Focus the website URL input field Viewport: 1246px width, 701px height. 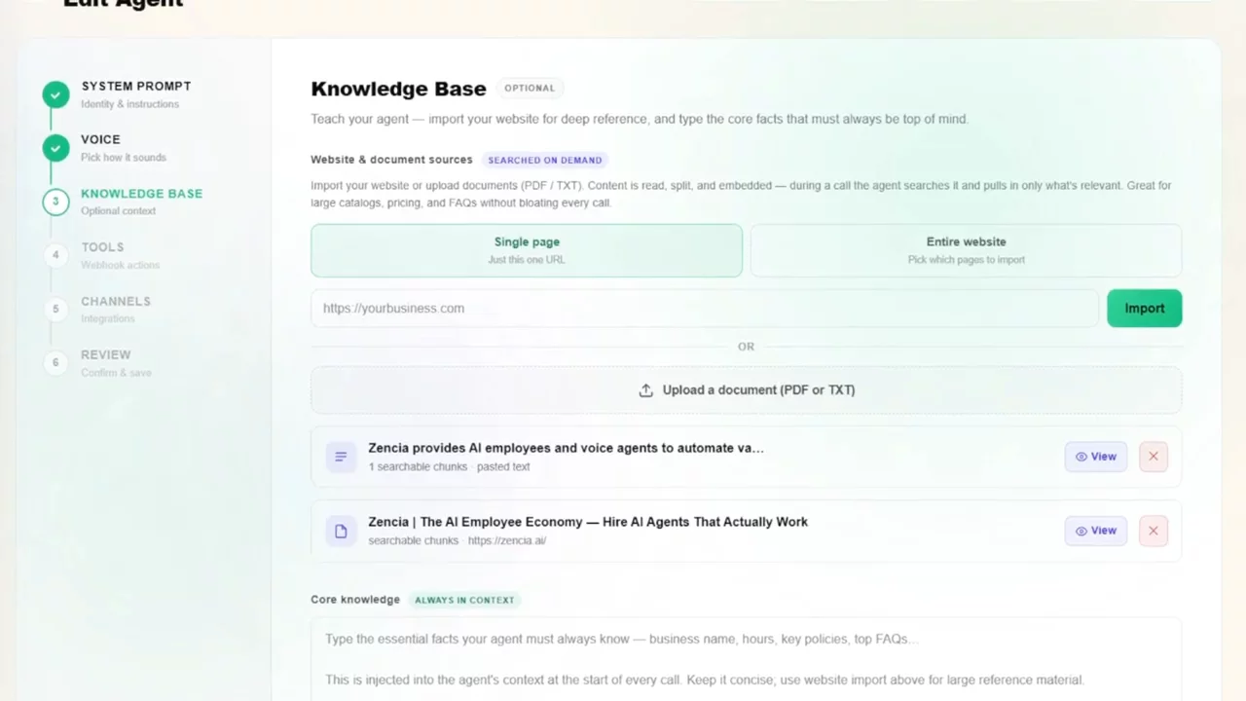(705, 308)
